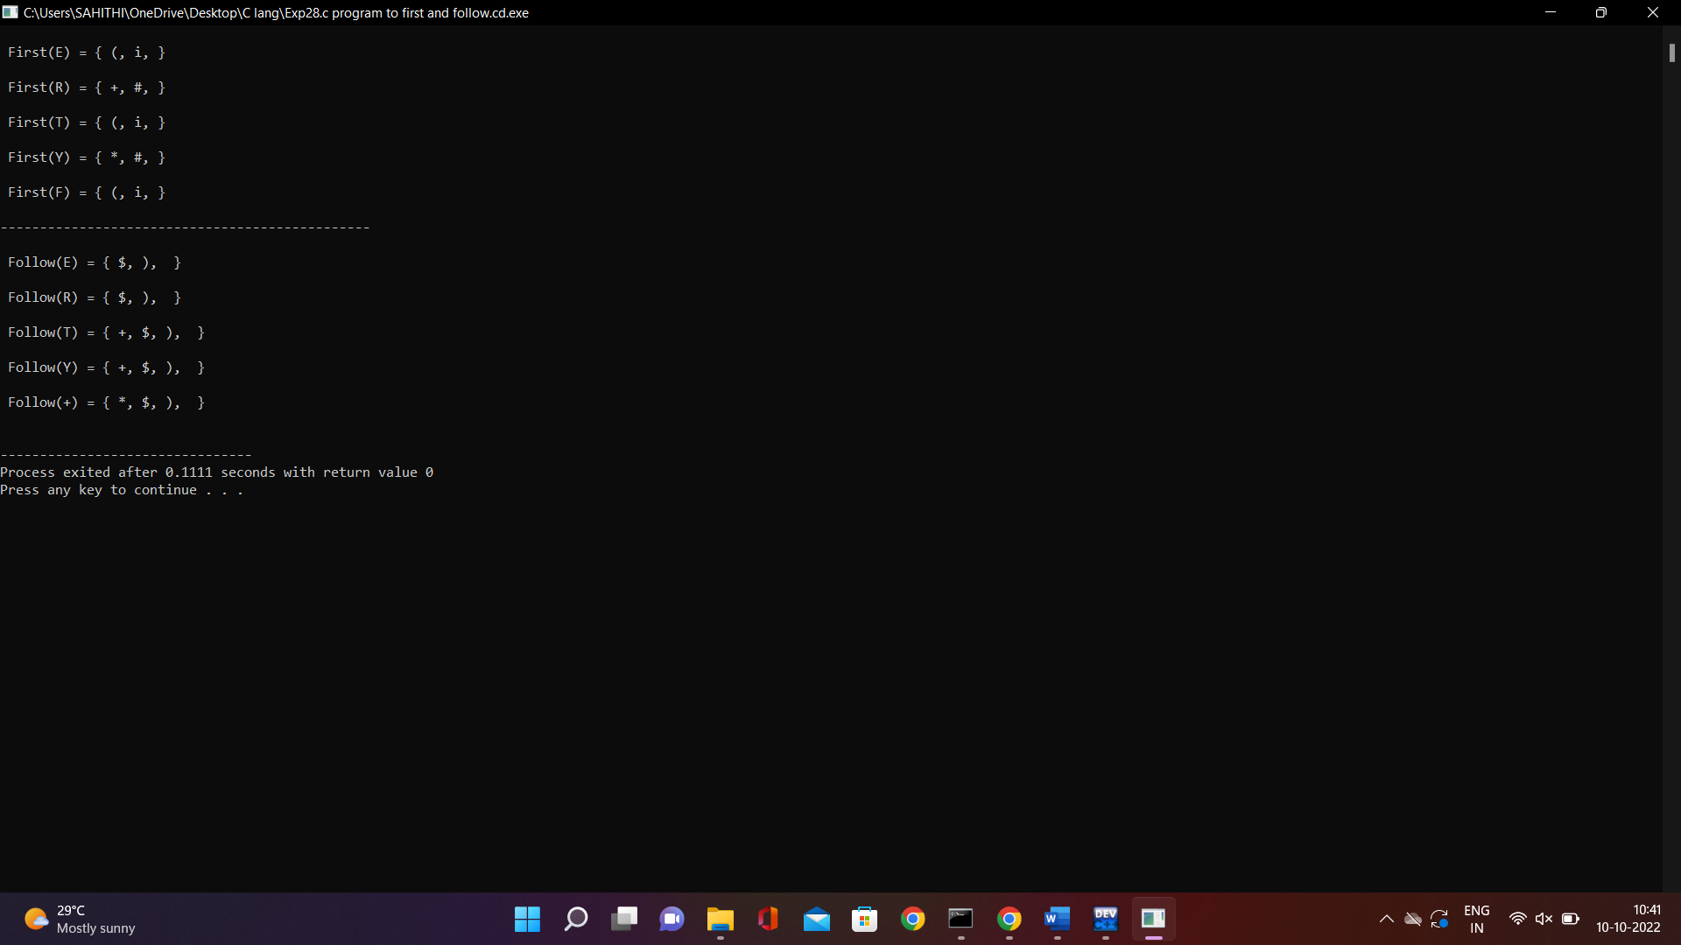Open the Teams Chat taskbar icon
The image size is (1681, 945).
(x=672, y=919)
